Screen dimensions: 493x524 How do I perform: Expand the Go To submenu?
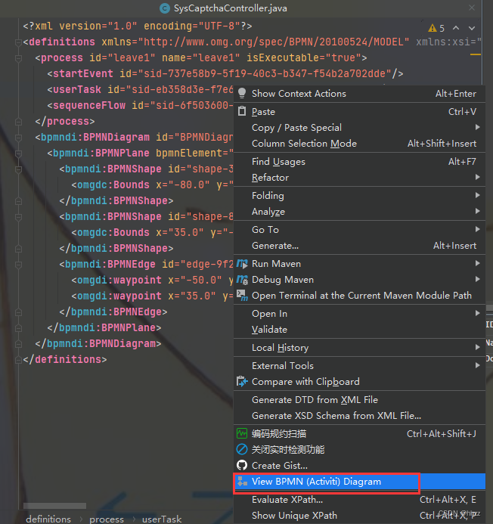click(359, 230)
